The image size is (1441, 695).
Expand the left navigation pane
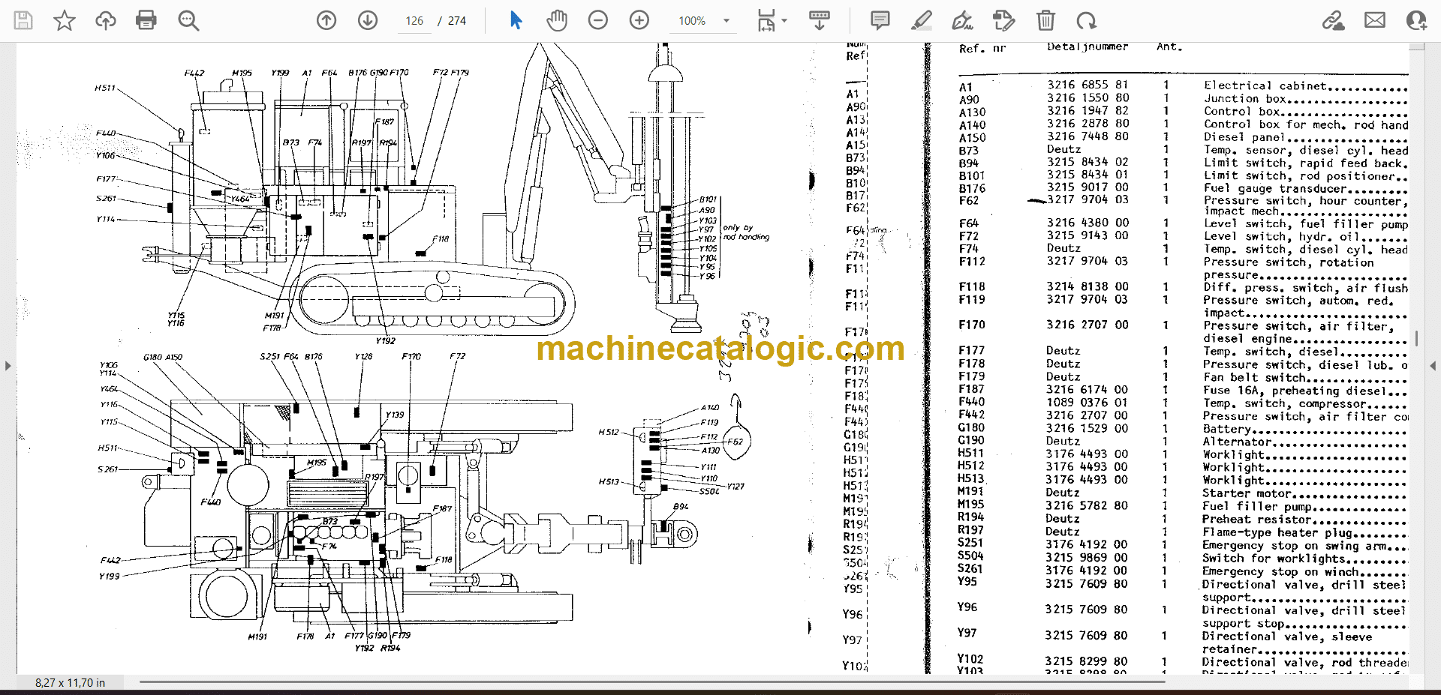8,366
